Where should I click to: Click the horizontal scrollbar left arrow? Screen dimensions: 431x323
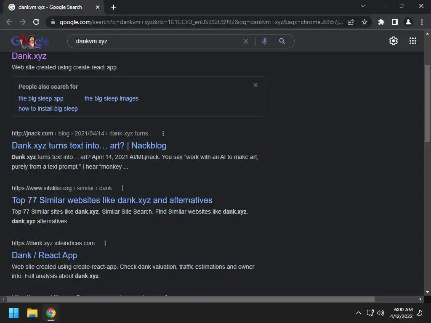point(3,299)
